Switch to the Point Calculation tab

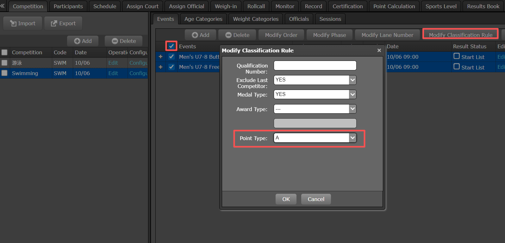click(x=394, y=6)
